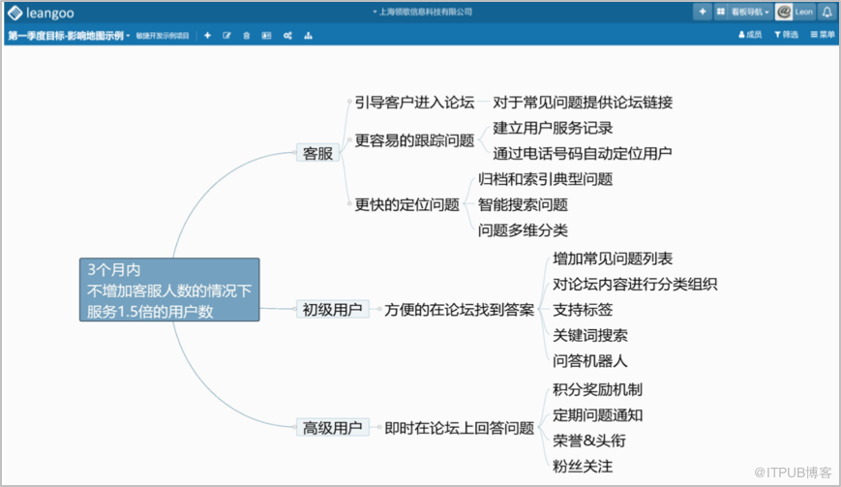
Task: Select the 智能搜索问题 node
Action: point(523,204)
